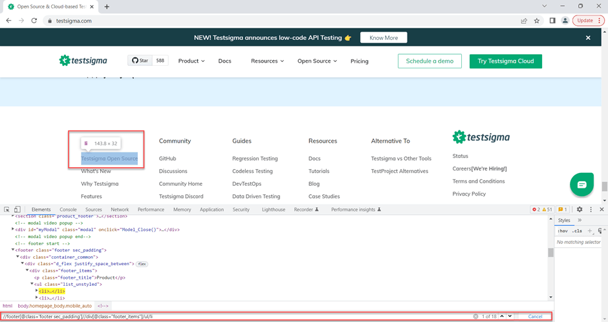608x322 pixels.
Task: Open the Chrome profile avatar
Action: point(565,21)
